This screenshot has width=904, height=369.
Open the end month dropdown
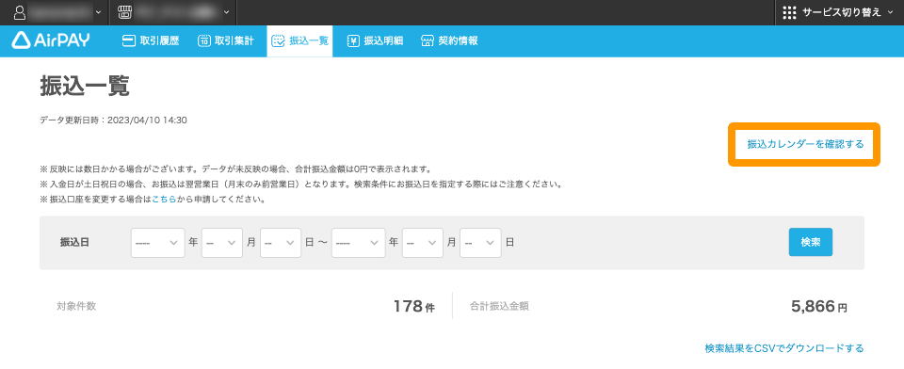[x=423, y=243]
